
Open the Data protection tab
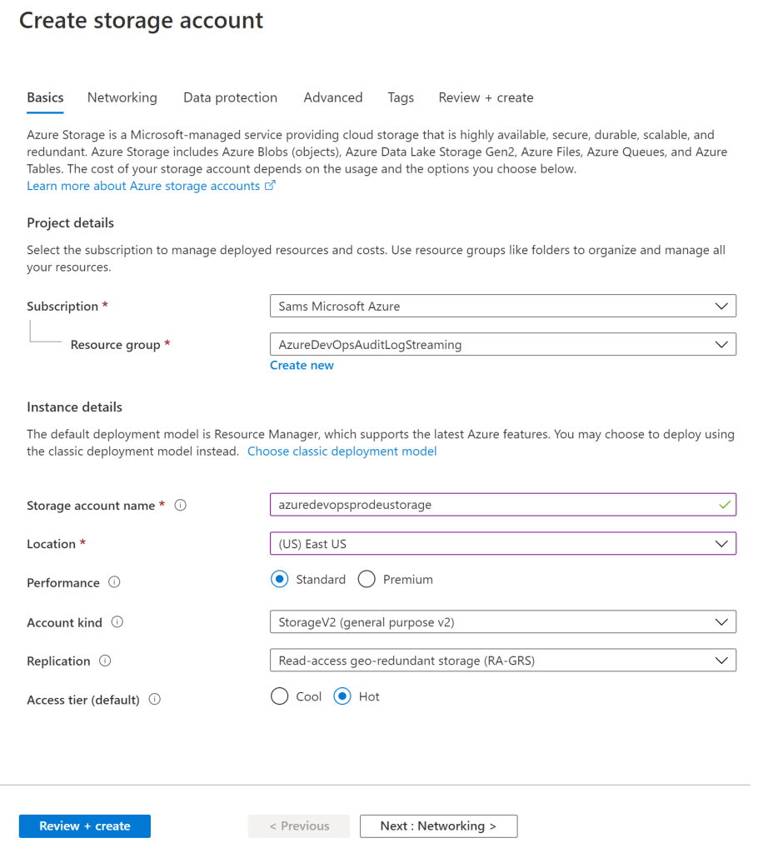point(230,97)
